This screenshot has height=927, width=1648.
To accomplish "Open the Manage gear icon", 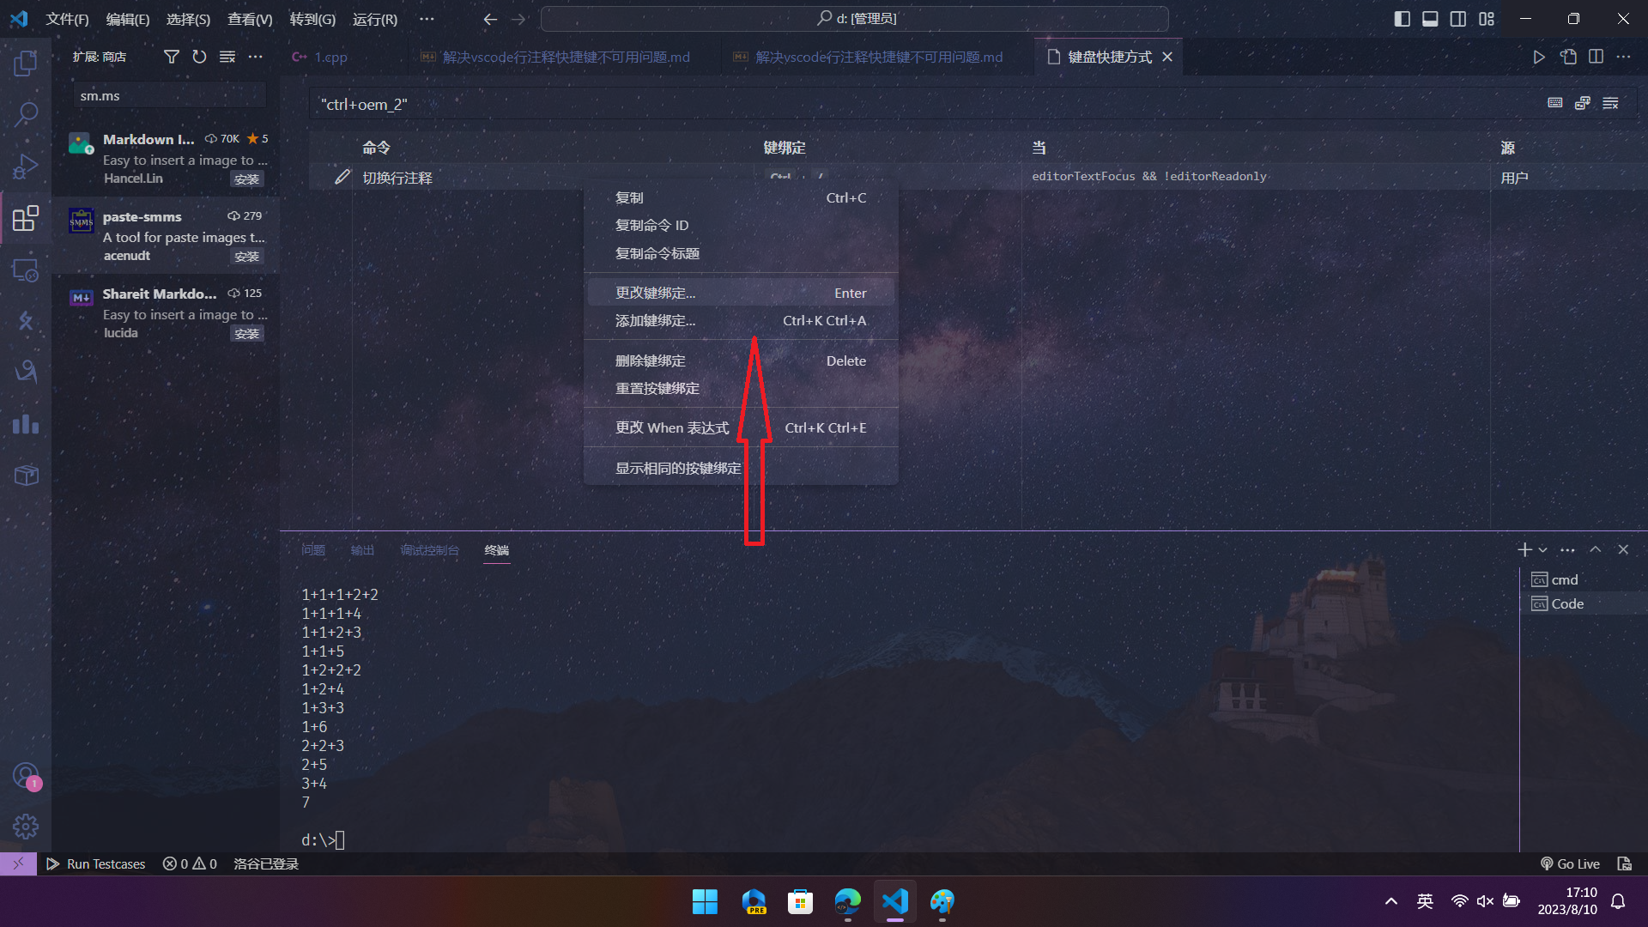I will pos(26,827).
